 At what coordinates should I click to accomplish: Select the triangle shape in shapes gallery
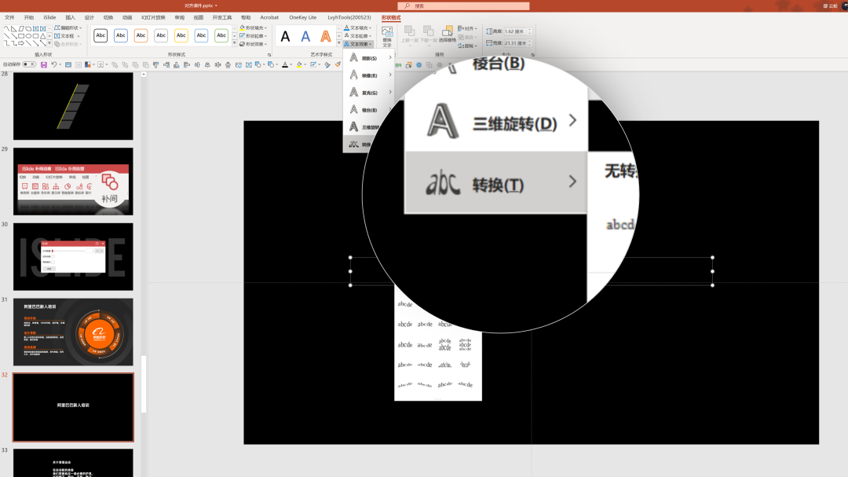42,36
